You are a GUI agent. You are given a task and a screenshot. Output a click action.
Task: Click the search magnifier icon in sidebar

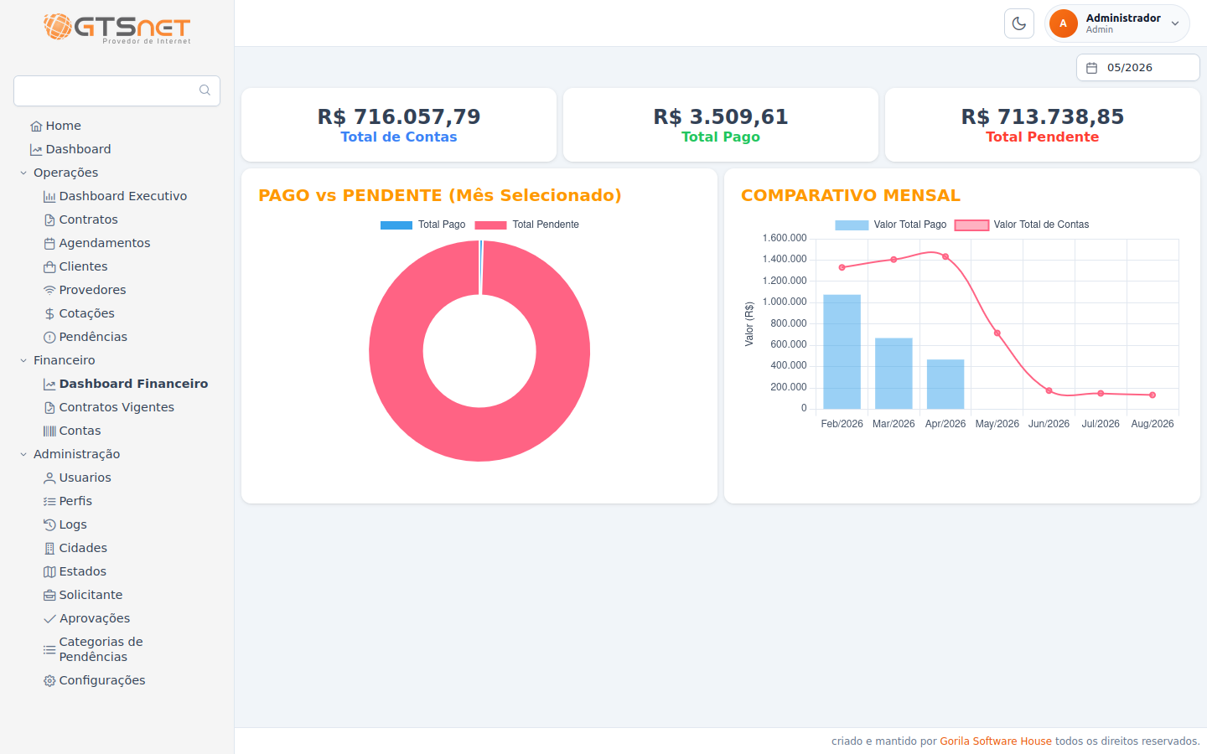[205, 90]
